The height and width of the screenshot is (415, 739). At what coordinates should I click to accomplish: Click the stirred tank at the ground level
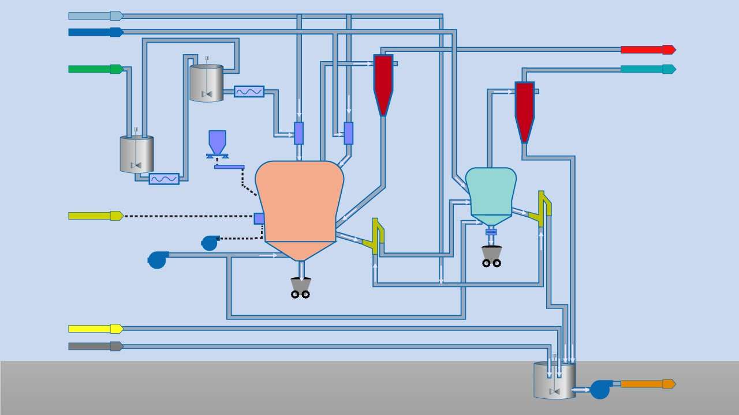(x=555, y=380)
